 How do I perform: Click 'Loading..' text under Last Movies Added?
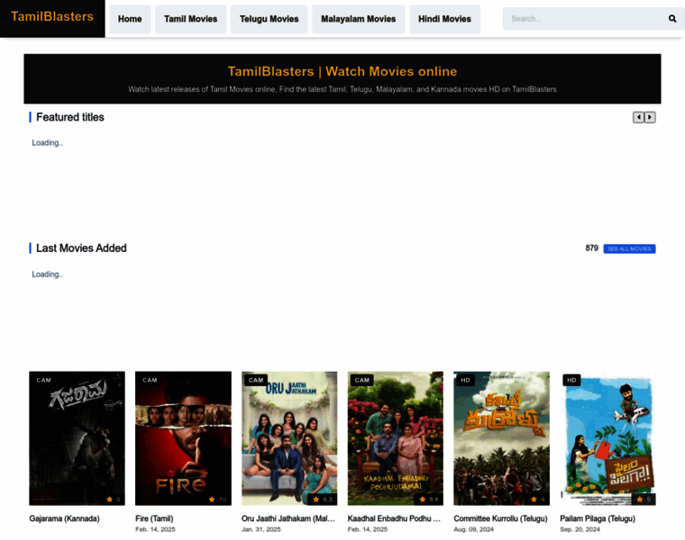tap(47, 274)
